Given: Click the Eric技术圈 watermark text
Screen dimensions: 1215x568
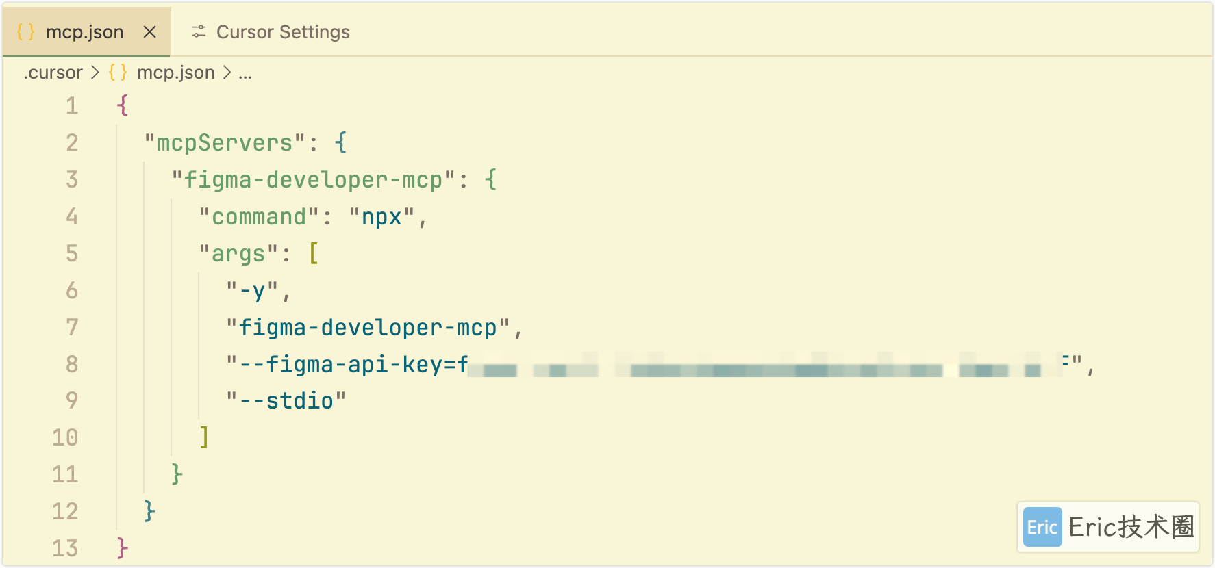Looking at the screenshot, I should point(1131,527).
